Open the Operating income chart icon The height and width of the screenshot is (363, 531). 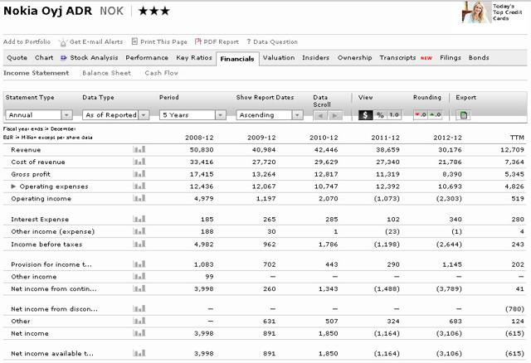[139, 198]
